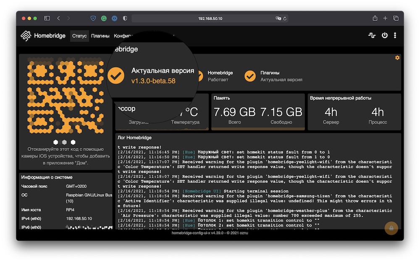Click the forward navigation arrow
The image size is (420, 262).
click(x=68, y=18)
